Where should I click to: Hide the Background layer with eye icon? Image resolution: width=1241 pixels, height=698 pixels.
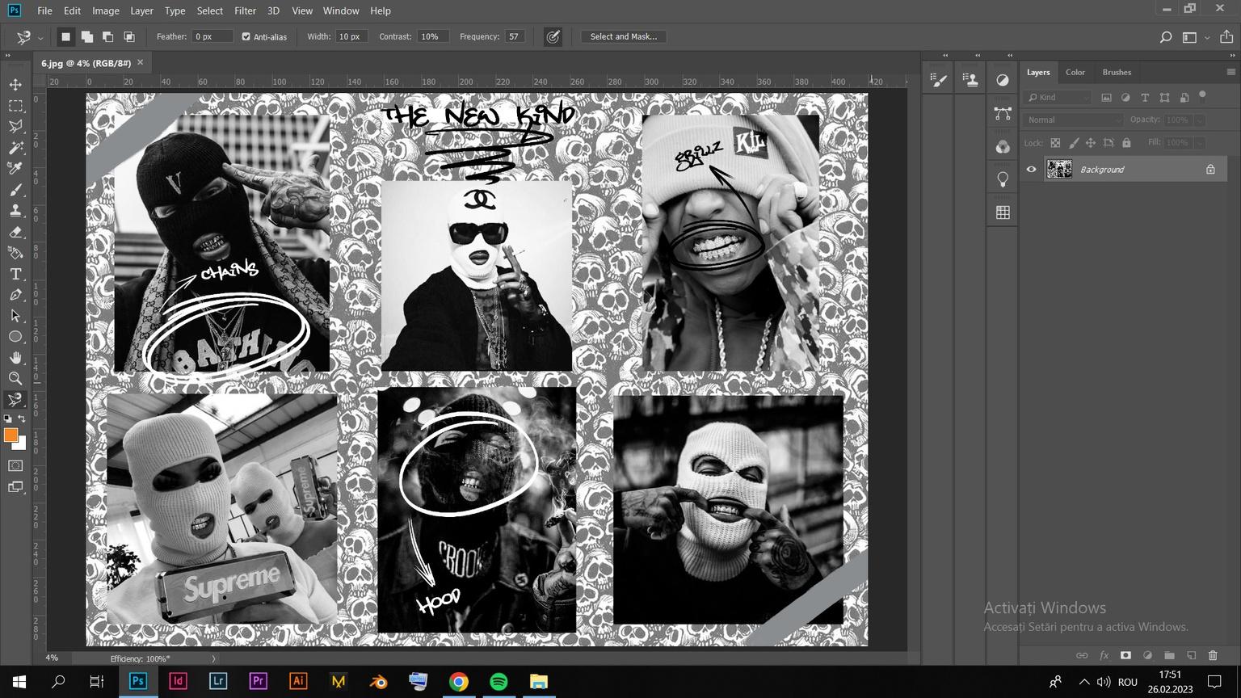pyautogui.click(x=1031, y=169)
